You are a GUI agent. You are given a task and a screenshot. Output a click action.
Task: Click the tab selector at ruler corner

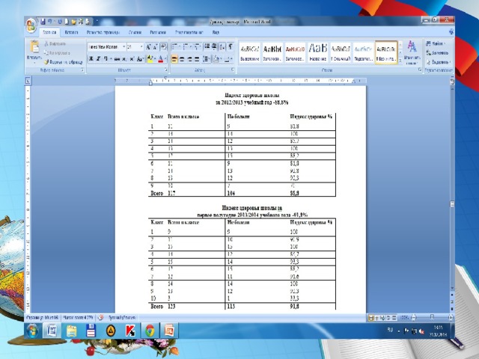[x=28, y=81]
